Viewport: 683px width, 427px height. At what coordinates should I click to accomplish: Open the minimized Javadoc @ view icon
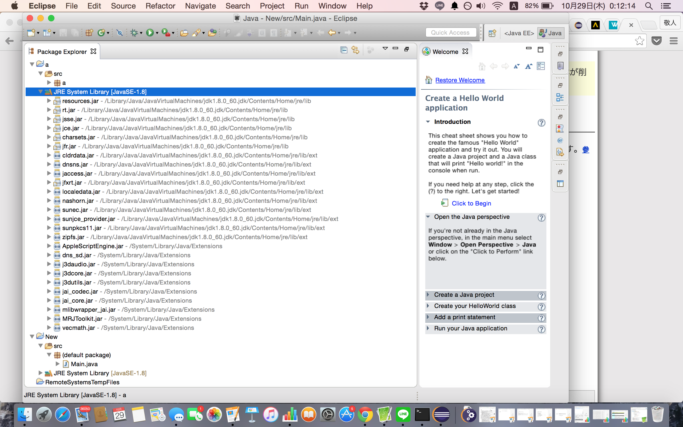point(560,140)
